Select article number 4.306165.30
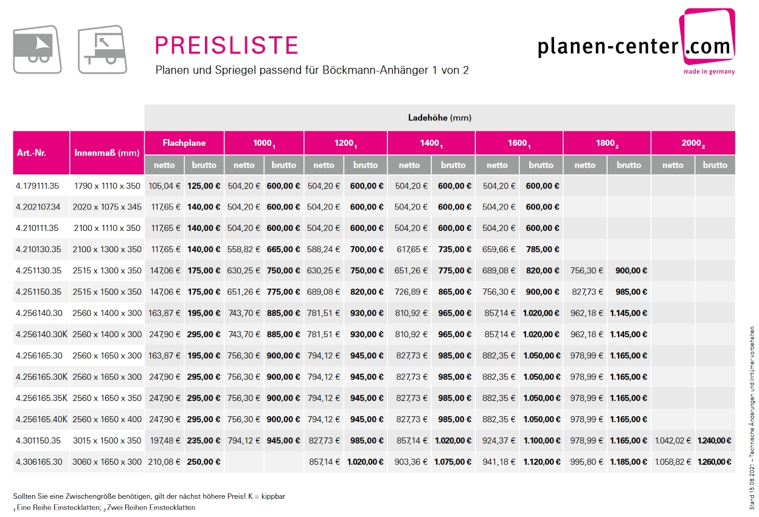 [38, 462]
